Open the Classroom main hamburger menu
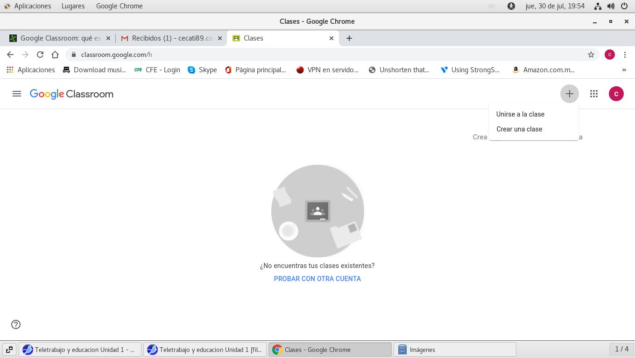Viewport: 635px width, 358px height. point(17,94)
